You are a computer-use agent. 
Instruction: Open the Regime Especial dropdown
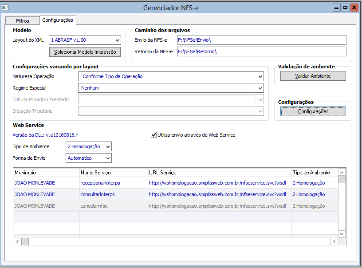click(x=260, y=88)
